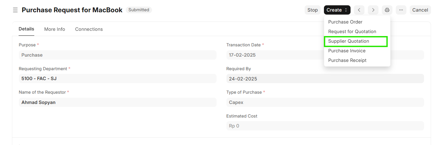The image size is (441, 145).
Task: Open the Connections tab
Action: tap(89, 29)
